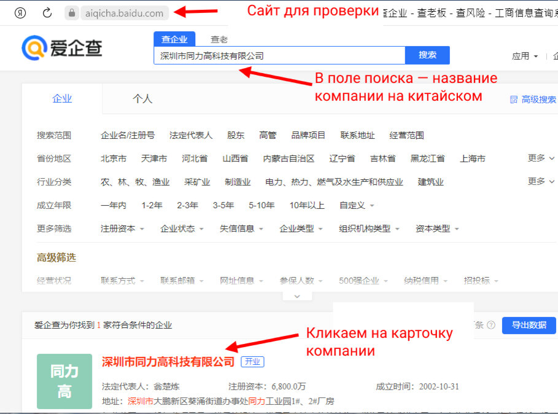This screenshot has width=558, height=414.
Task: Select region 黑龙江省
Action: (427, 158)
